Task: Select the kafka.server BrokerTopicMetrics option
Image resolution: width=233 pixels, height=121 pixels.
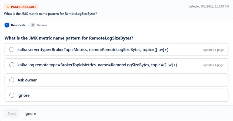Action: [x=116, y=50]
